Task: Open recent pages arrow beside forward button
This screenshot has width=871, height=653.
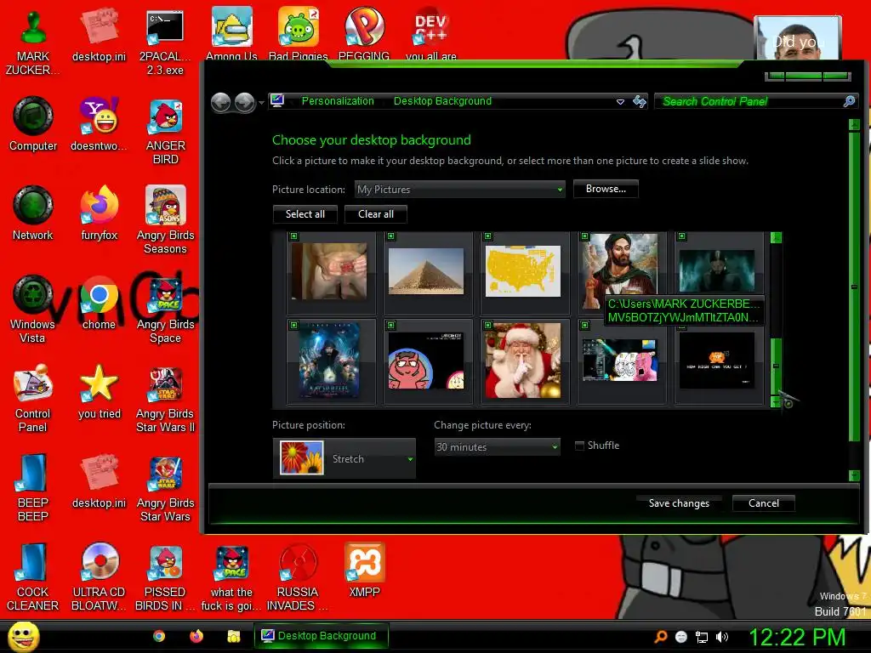Action: [261, 103]
